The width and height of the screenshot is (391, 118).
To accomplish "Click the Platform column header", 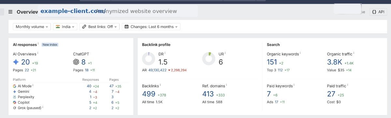I will click(19, 80).
